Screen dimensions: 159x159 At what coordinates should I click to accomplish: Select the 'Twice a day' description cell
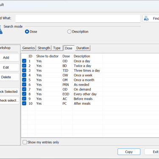coord(82,66)
